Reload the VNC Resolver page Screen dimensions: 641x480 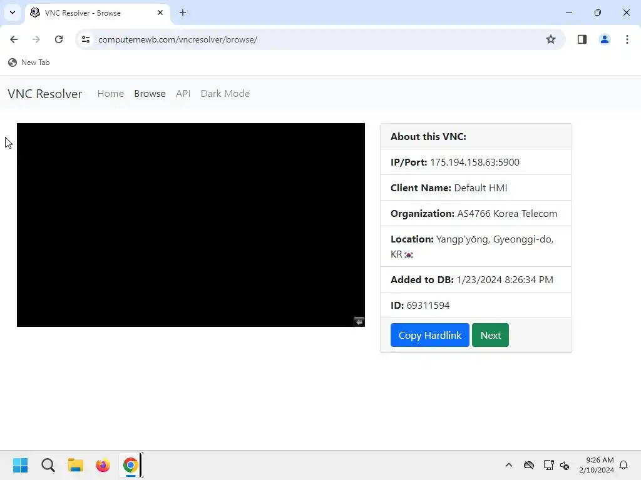pyautogui.click(x=59, y=39)
